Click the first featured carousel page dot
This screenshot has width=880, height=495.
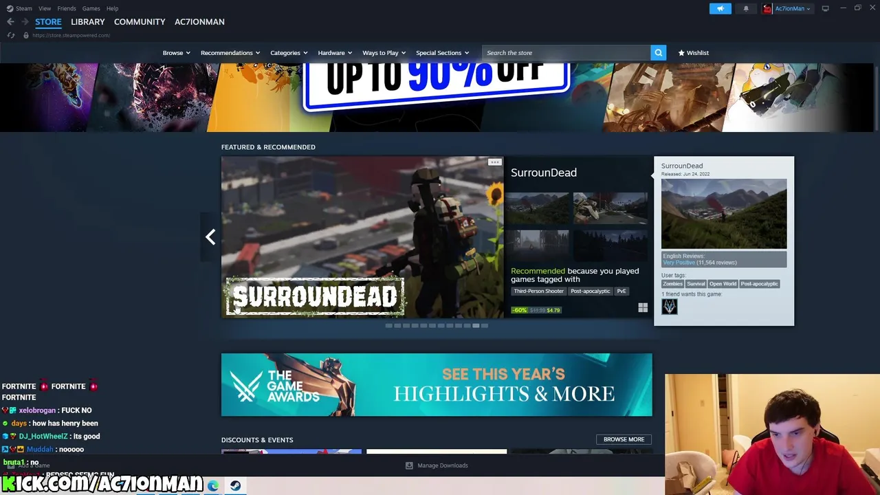[388, 326]
